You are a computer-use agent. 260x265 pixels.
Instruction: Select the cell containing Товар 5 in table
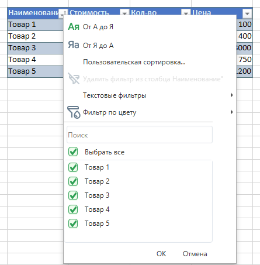[36, 71]
